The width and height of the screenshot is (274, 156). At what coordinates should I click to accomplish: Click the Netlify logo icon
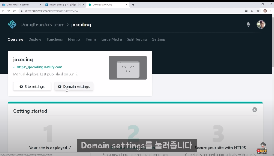(x=12, y=24)
